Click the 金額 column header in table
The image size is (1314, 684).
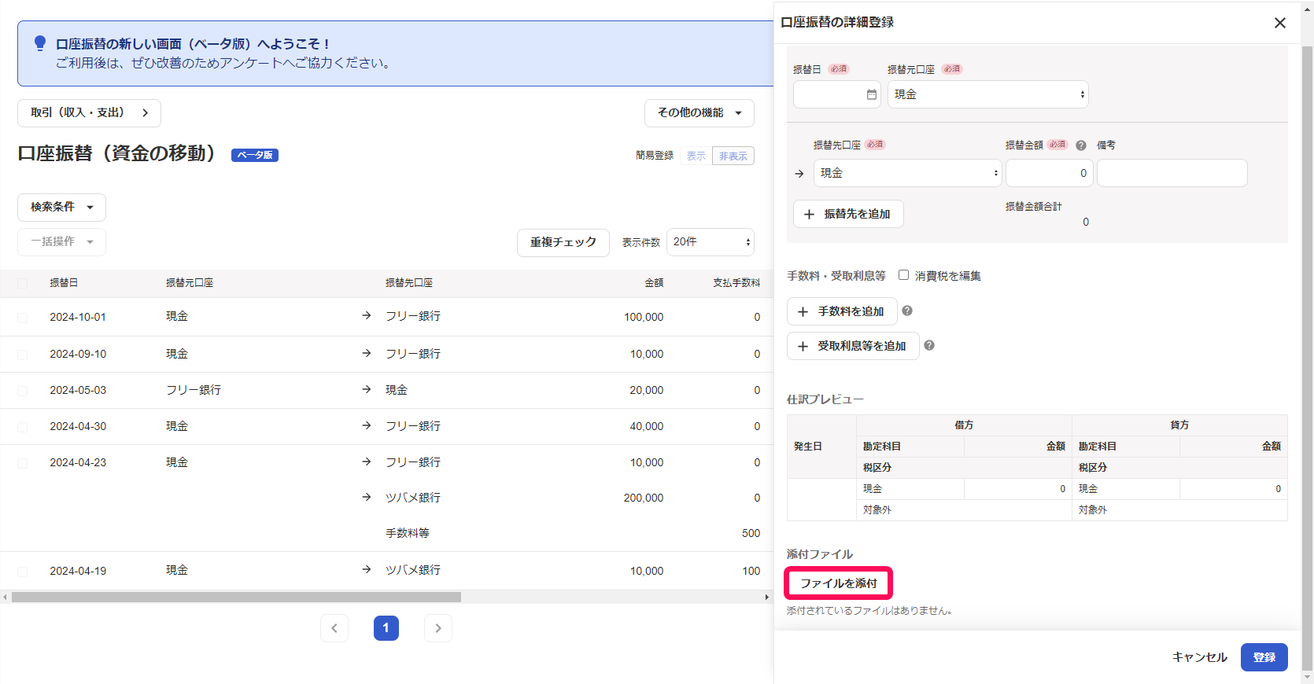click(x=654, y=283)
